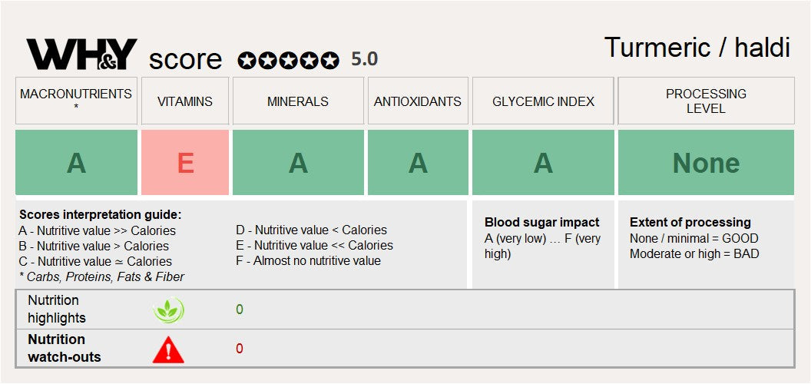Click the ANTIOXIDANTS header cell

[418, 101]
